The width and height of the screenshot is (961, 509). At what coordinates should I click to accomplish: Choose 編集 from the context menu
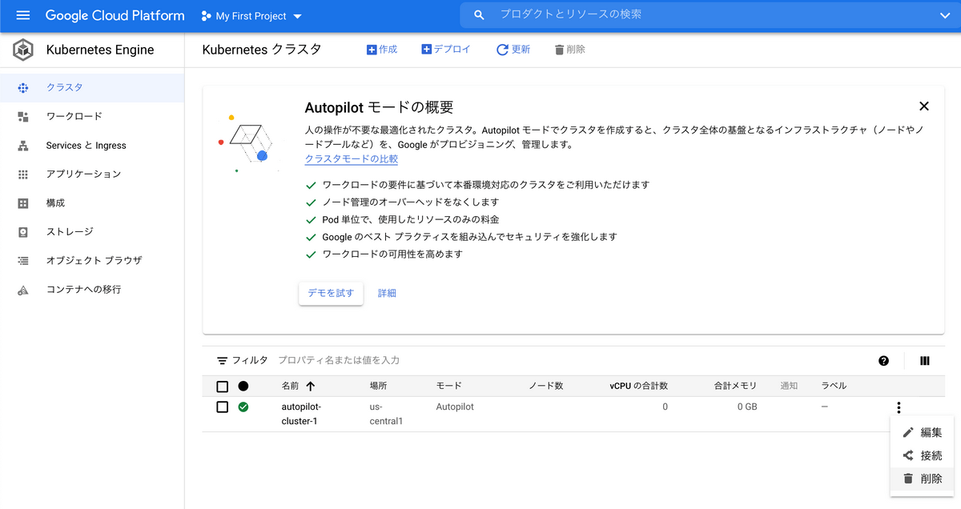point(922,432)
